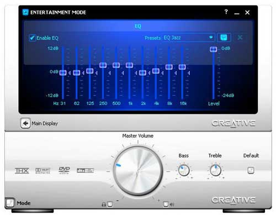Click the Treble knob

[x=215, y=170]
